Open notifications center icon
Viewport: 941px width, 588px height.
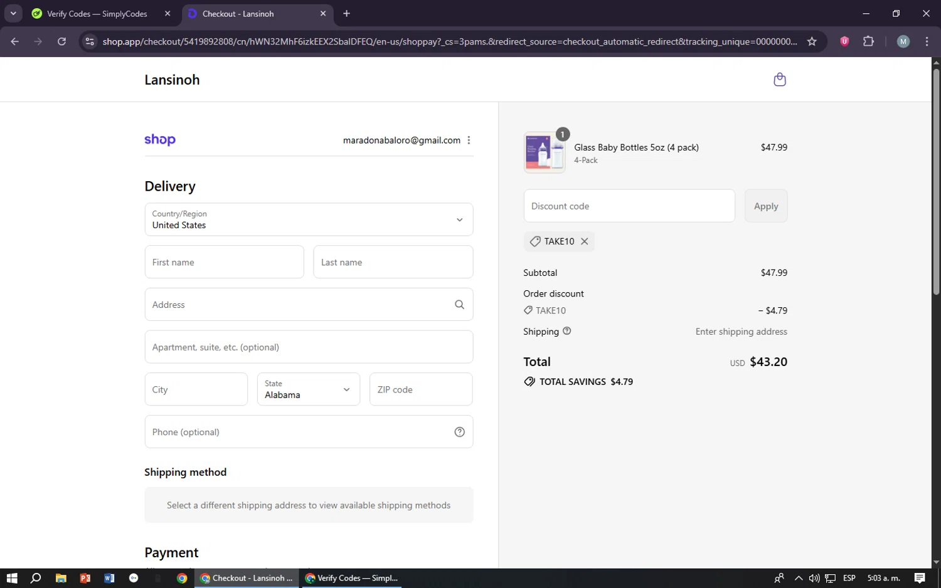[x=920, y=578]
